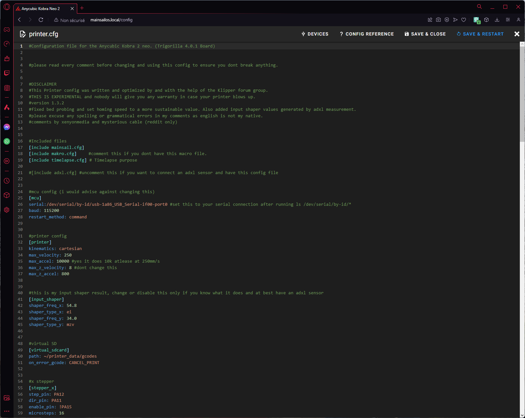Click the share page icon in address bar
Image resolution: width=525 pixels, height=418 pixels.
[x=430, y=20]
